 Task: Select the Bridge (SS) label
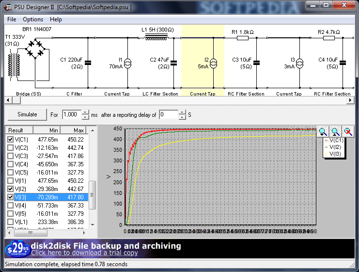click(29, 94)
